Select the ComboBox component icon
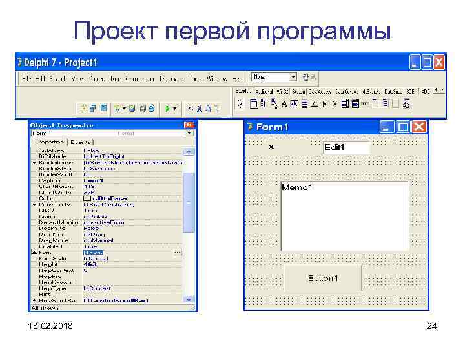The height and width of the screenshot is (349, 465). (355, 103)
